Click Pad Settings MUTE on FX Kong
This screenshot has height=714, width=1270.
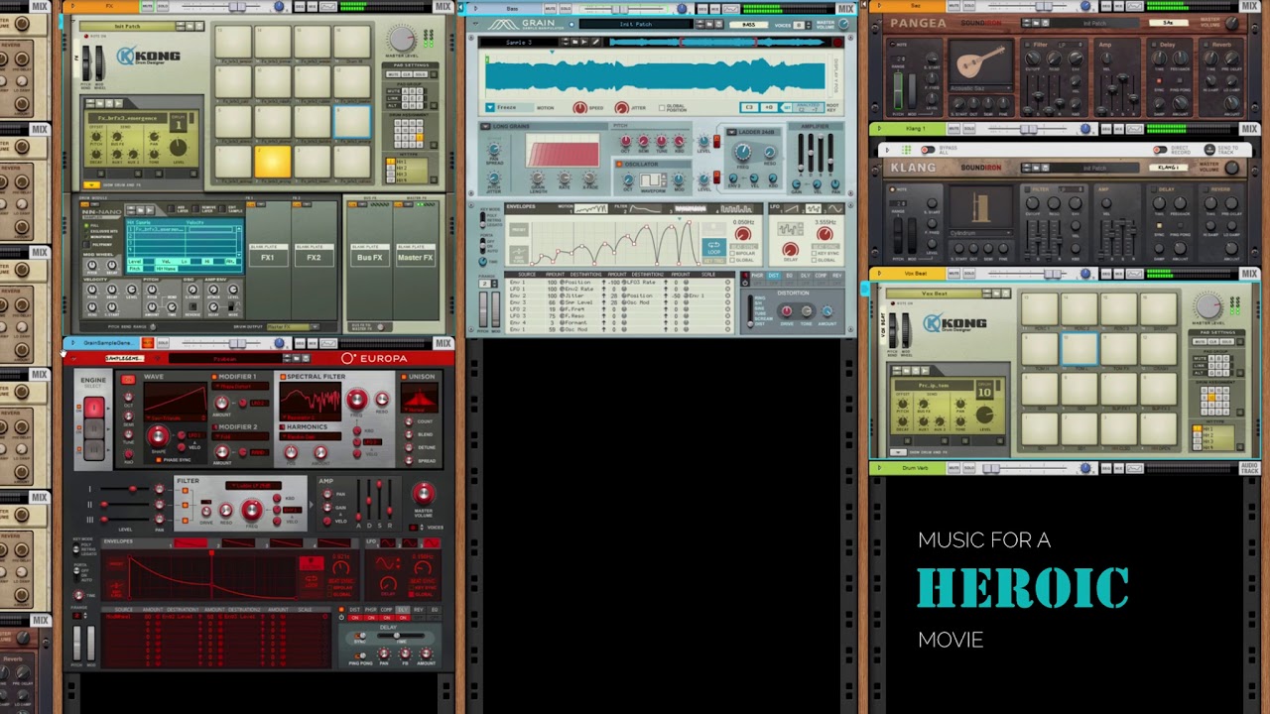click(x=393, y=74)
